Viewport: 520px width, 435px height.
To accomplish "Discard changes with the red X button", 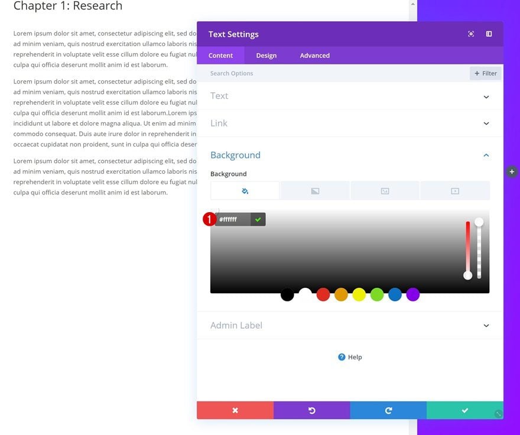I will pos(235,410).
